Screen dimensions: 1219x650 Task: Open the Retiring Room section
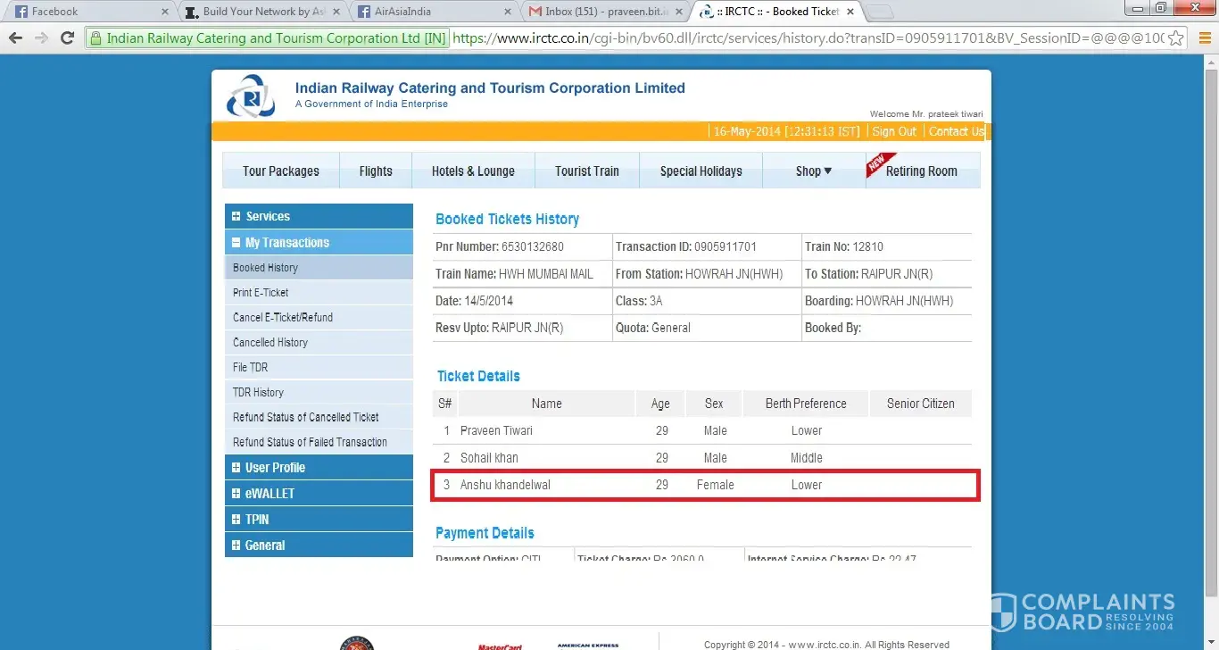coord(922,171)
